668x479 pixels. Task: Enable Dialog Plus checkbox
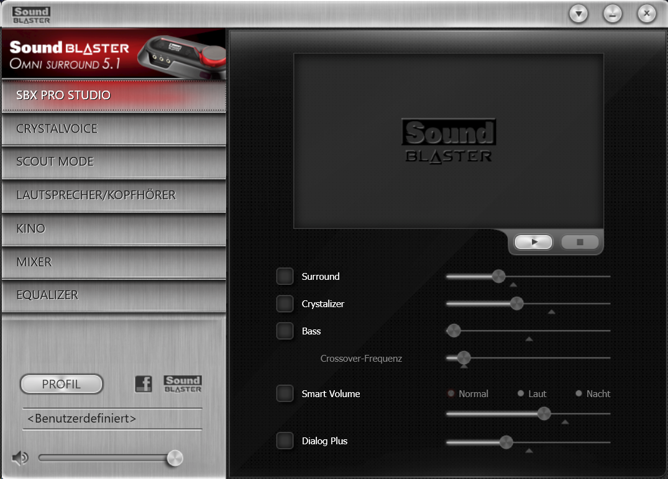[x=285, y=441]
